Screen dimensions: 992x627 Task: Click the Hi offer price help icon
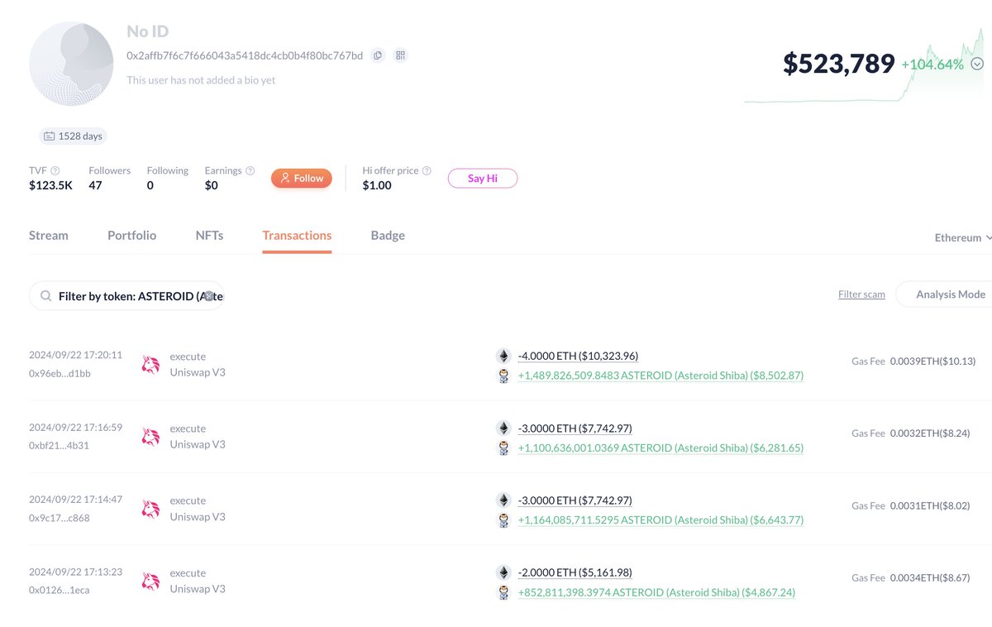point(427,171)
